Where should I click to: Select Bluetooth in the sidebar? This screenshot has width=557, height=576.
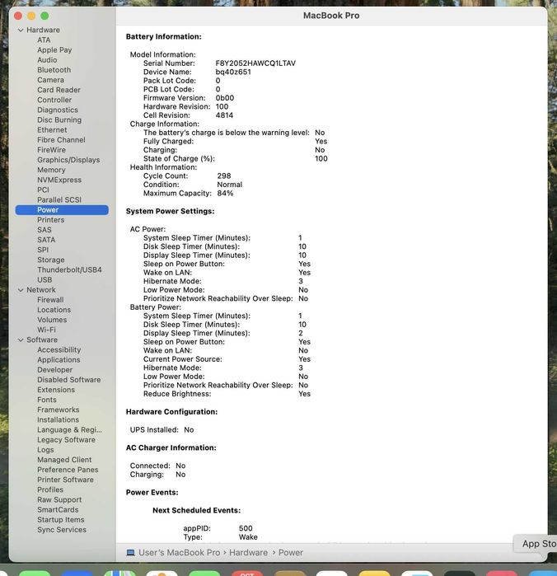(x=54, y=70)
